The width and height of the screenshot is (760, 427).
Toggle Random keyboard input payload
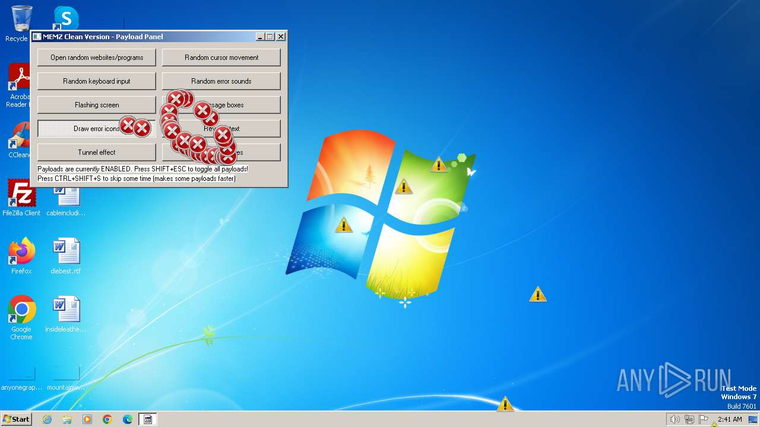click(x=97, y=81)
